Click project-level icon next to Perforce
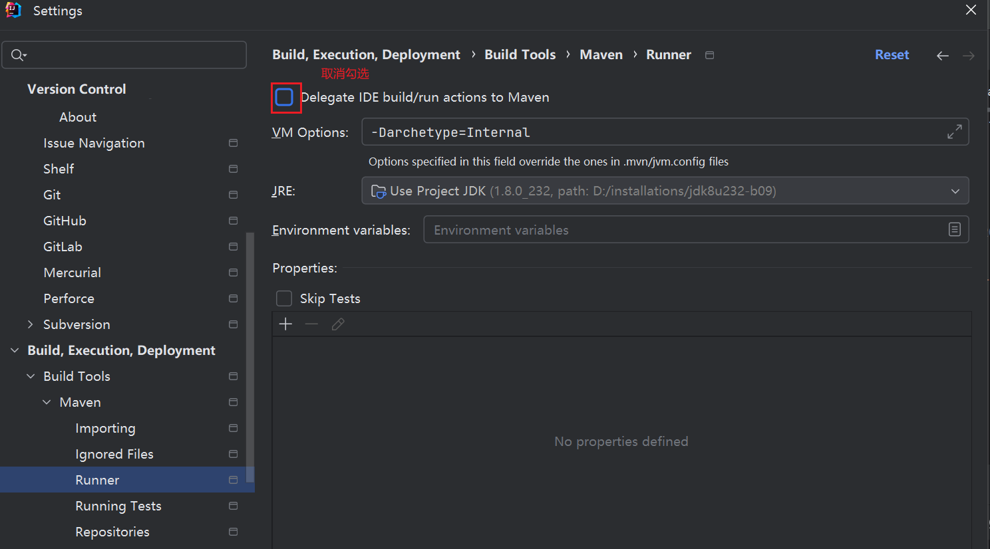Screen dimensions: 990x549 click(x=234, y=298)
